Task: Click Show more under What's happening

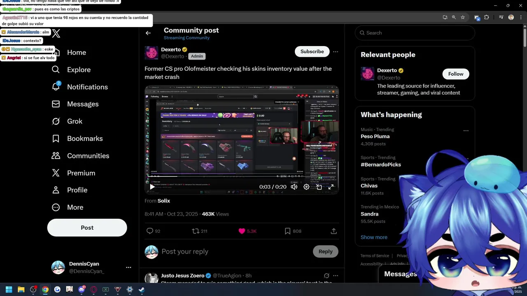Action: point(374,237)
